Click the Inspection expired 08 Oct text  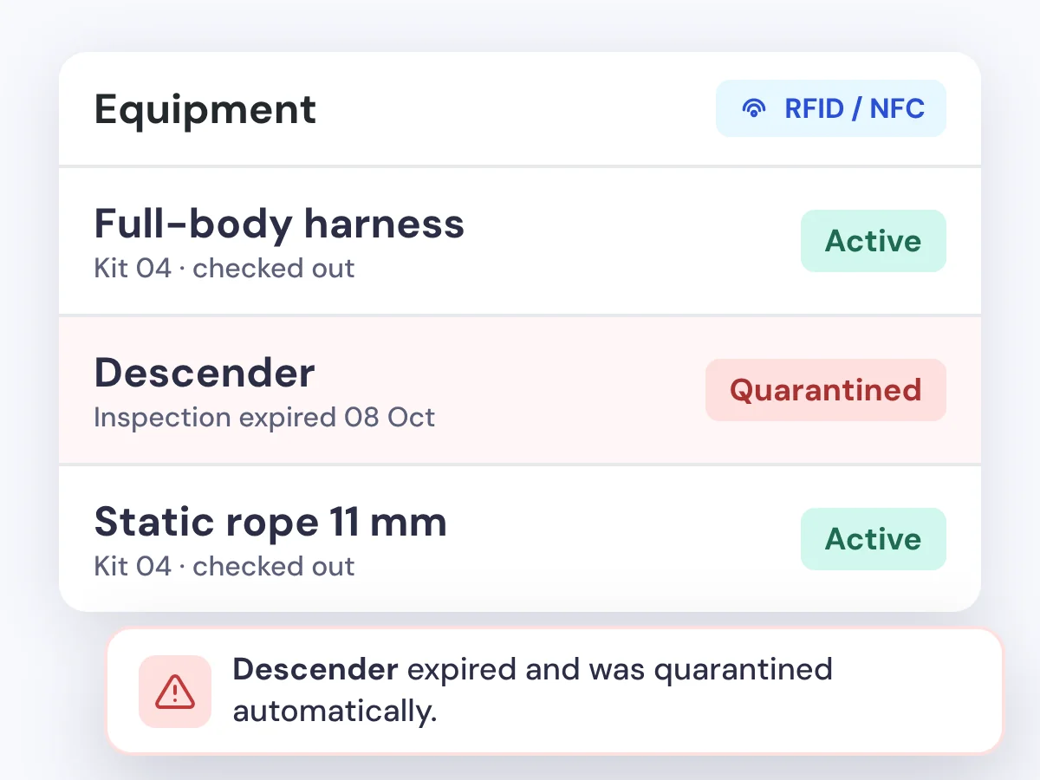click(x=264, y=418)
